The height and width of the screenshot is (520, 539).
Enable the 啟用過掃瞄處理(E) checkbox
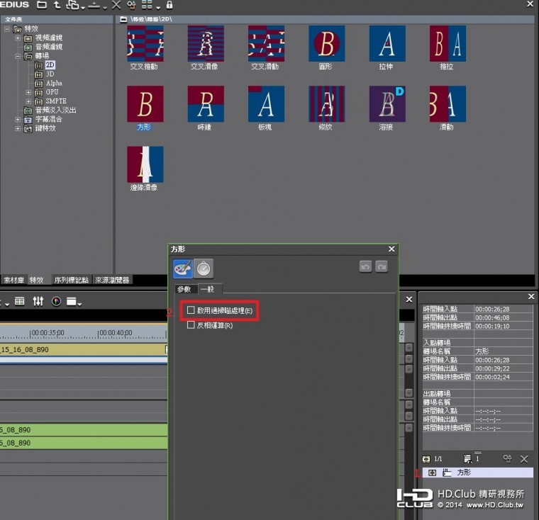pyautogui.click(x=191, y=310)
